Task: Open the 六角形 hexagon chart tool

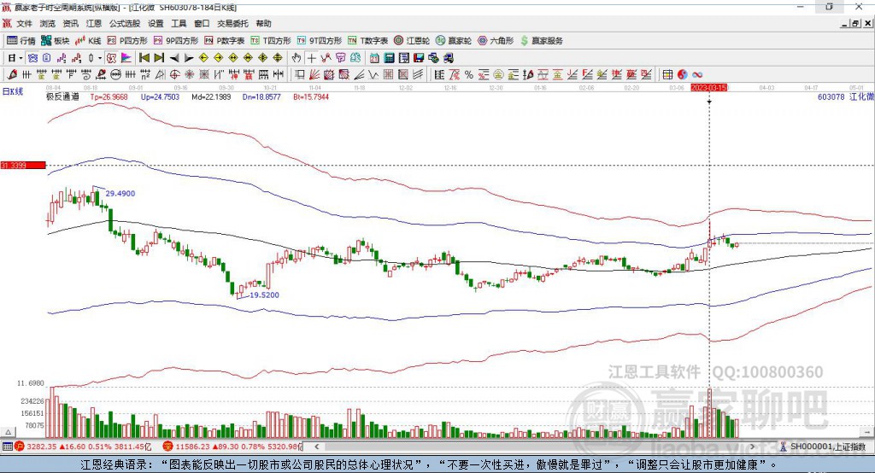Action: (496, 40)
